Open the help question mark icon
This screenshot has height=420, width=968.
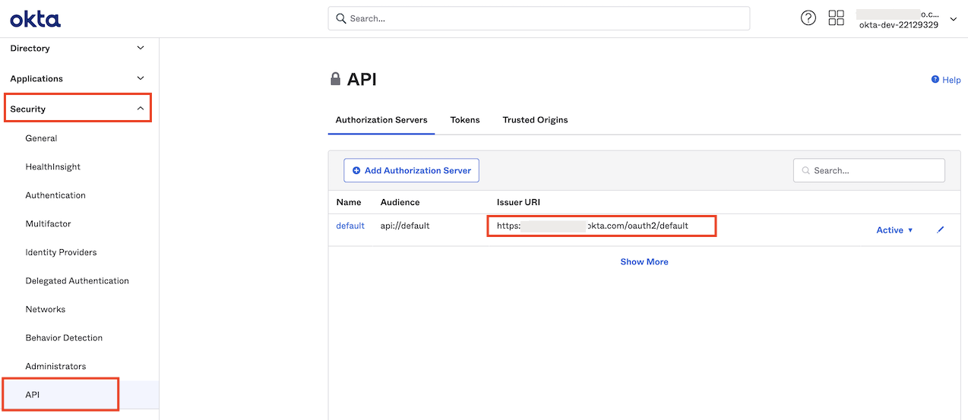[808, 18]
